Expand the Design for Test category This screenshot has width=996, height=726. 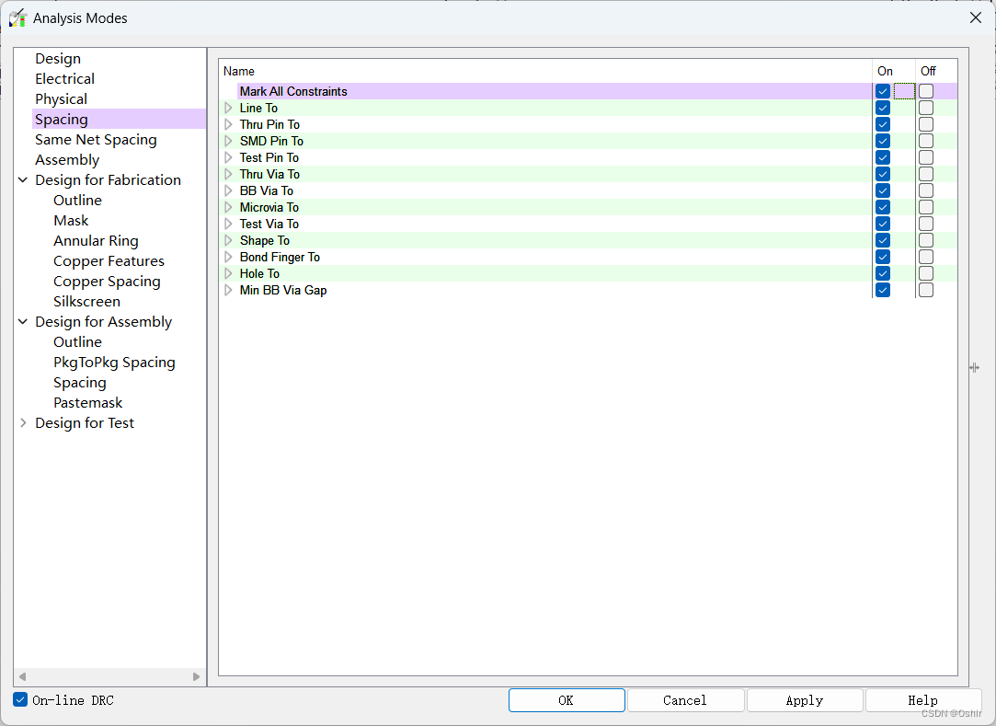23,423
